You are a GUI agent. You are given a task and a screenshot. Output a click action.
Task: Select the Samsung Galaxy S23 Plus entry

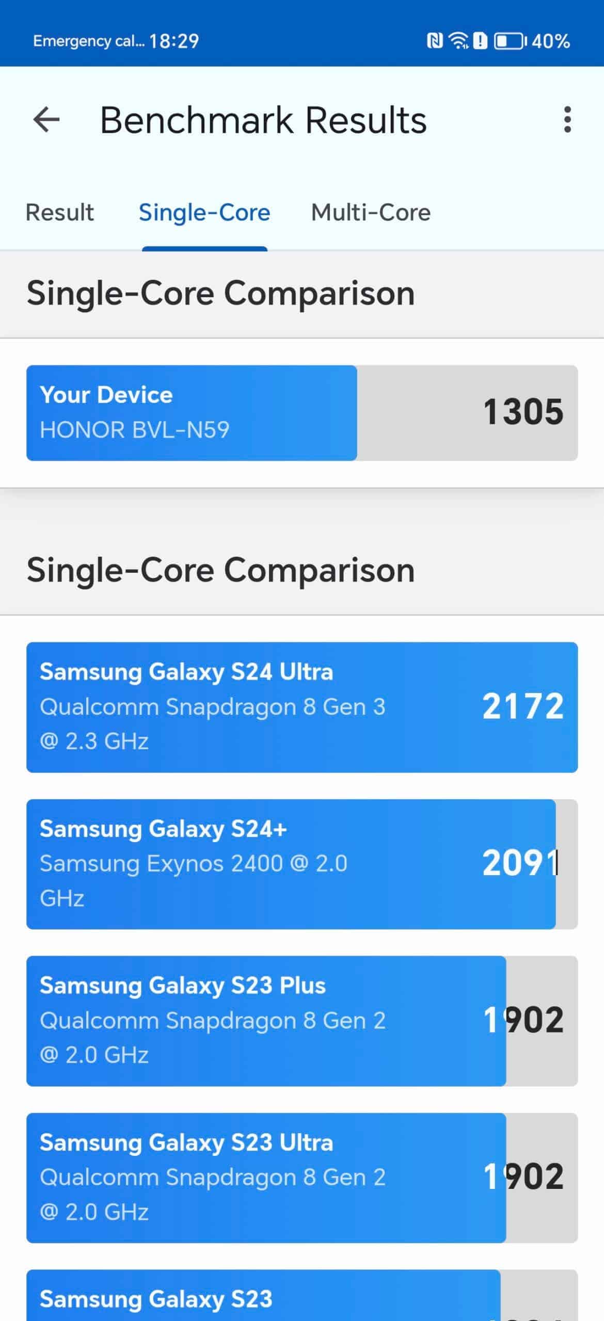[x=302, y=1021]
